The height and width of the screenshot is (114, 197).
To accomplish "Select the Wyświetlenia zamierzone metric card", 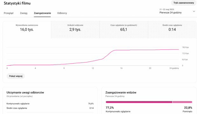I will (27, 30).
